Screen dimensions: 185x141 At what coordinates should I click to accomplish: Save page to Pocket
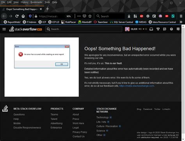pos(84,16)
